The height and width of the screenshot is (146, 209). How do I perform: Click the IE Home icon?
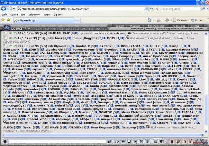149,20
